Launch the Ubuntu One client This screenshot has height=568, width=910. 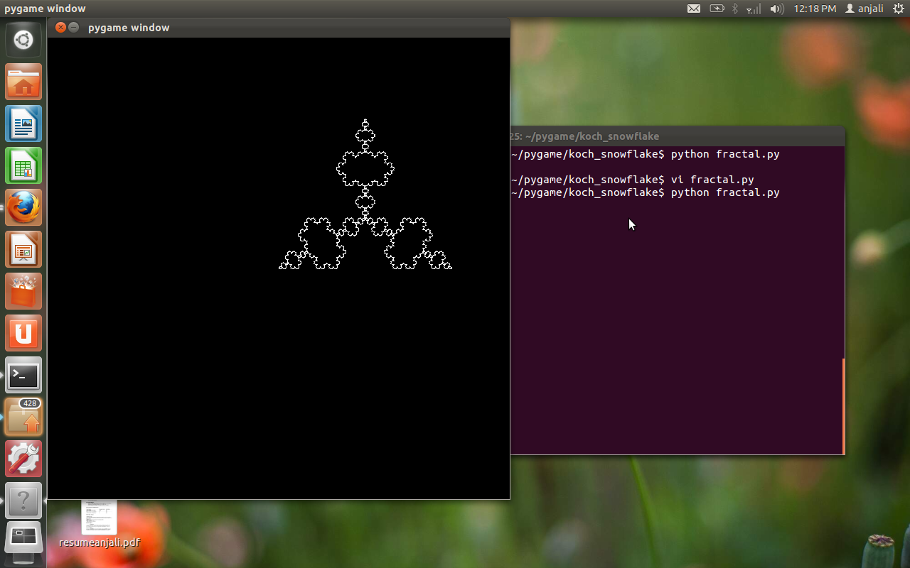(x=23, y=332)
